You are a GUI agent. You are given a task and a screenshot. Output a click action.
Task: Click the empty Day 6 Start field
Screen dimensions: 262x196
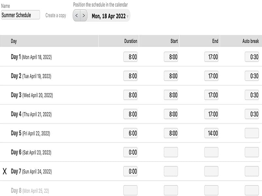pos(171,152)
